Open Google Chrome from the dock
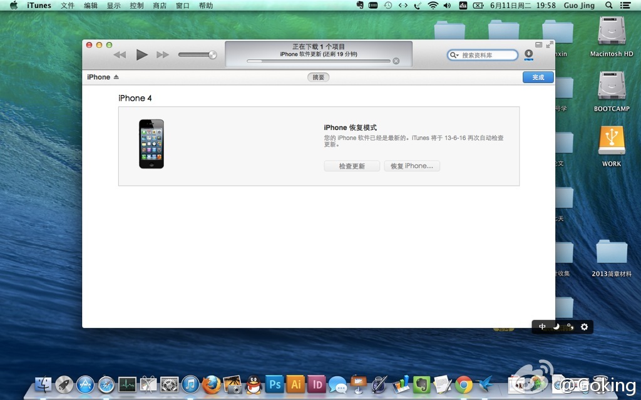641x400 pixels. pos(464,384)
